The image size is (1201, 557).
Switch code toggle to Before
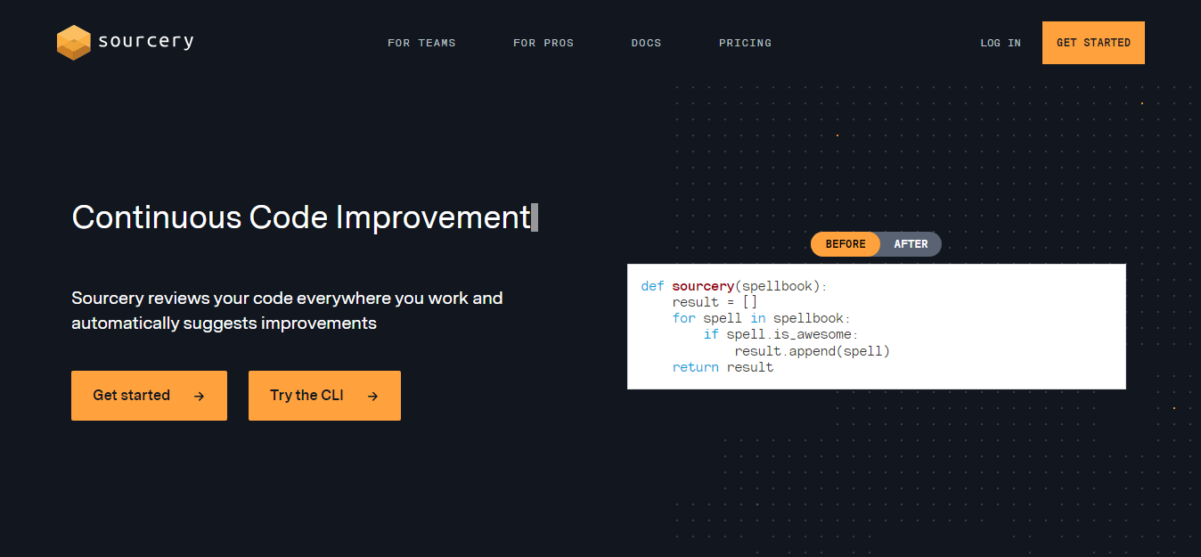(x=846, y=244)
